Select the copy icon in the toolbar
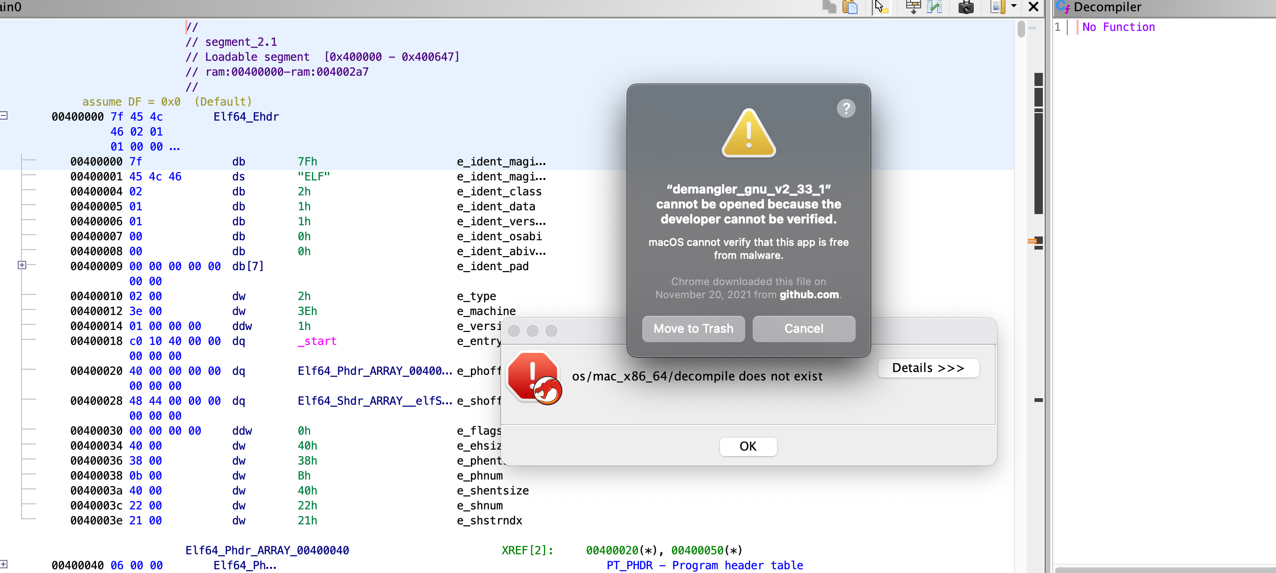Screen dimensions: 1276x573 coord(829,7)
